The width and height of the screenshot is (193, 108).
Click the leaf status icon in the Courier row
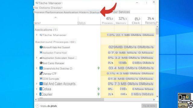(99, 94)
